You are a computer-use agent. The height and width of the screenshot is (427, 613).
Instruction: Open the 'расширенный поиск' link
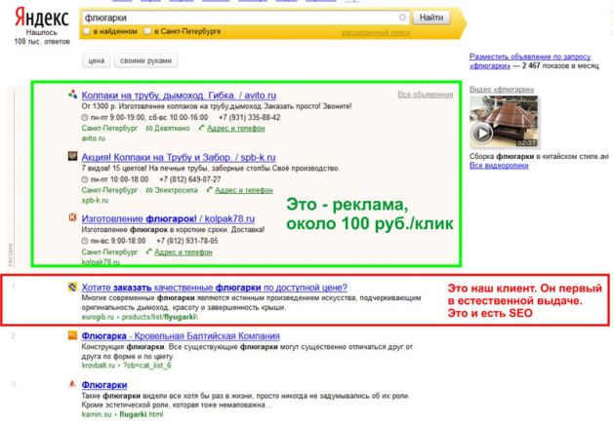click(376, 32)
